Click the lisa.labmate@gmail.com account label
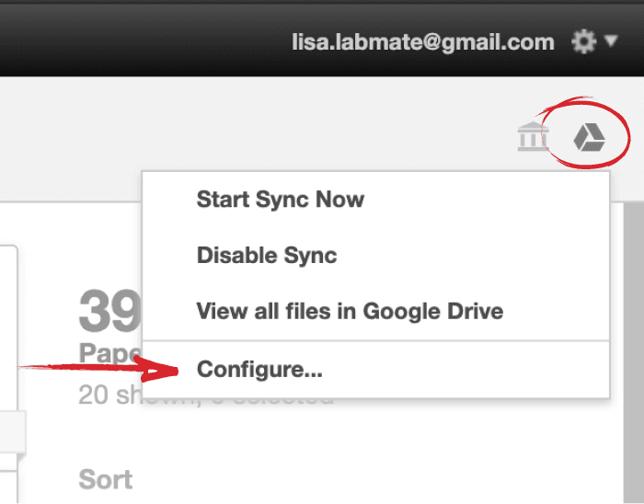Screen dimensions: 644x504 click(x=423, y=42)
